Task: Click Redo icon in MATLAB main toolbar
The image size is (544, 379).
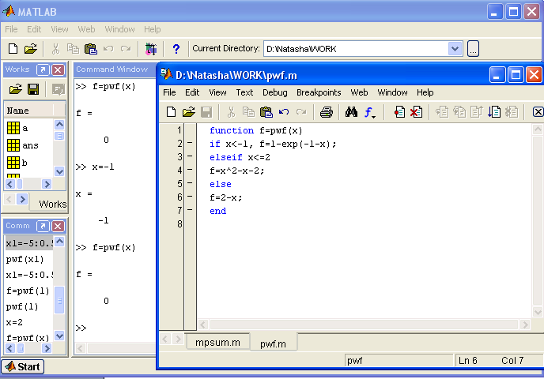Action: pos(126,48)
